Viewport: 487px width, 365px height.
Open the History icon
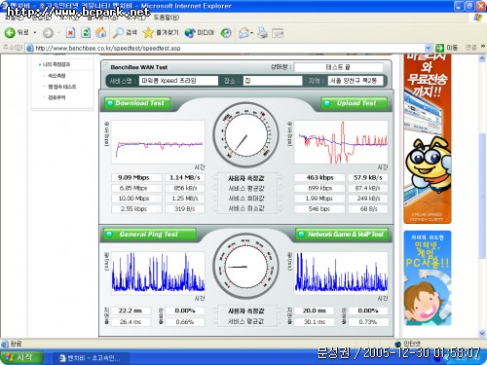tap(226, 33)
